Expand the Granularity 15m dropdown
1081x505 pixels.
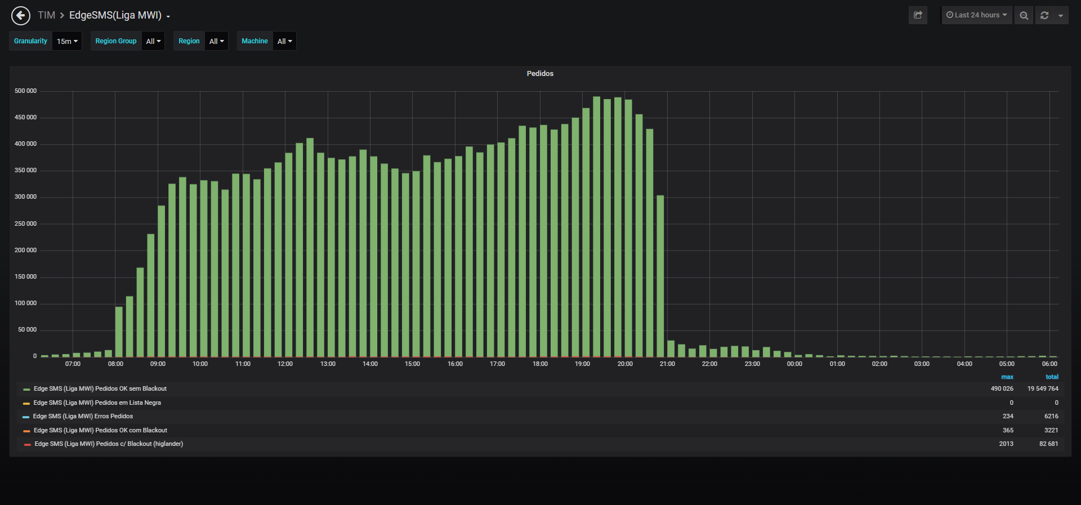pos(67,41)
